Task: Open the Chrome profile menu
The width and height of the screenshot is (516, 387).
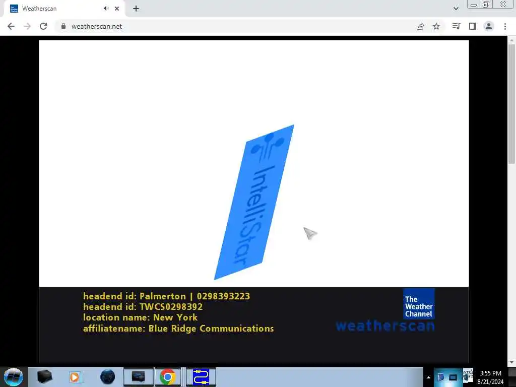Action: 489,26
